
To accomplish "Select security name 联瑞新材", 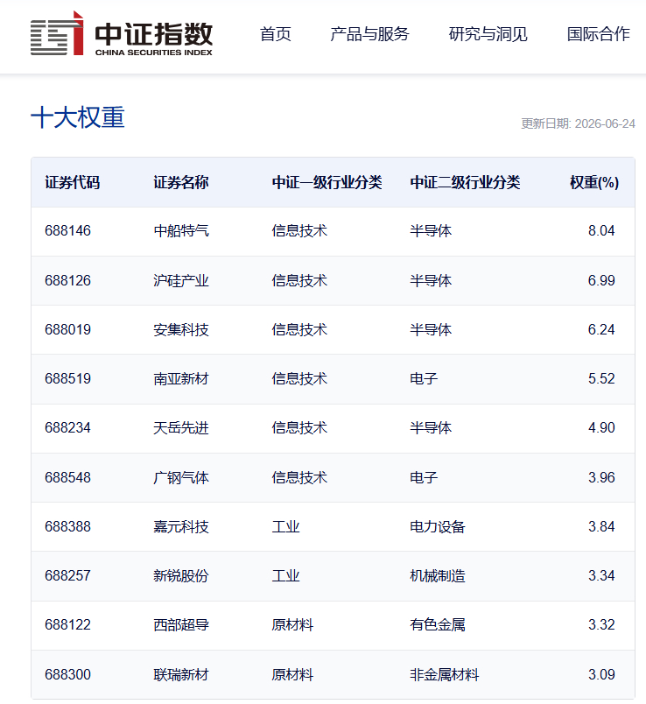I will [x=181, y=674].
